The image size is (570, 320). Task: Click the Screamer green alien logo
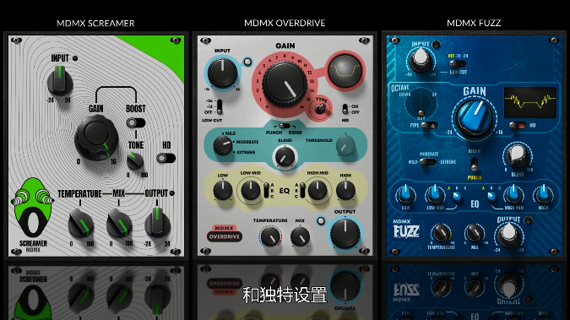[32, 207]
